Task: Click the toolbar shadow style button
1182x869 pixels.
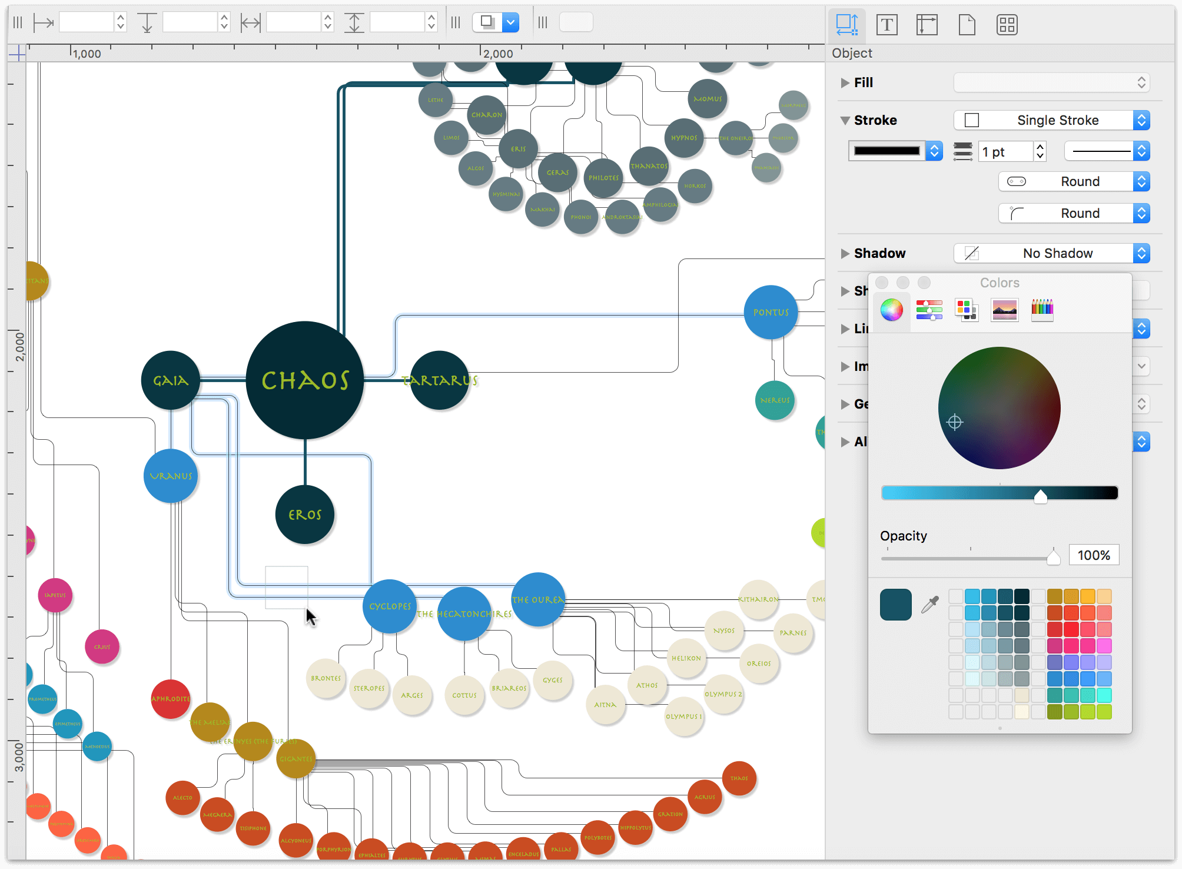Action: (x=487, y=23)
